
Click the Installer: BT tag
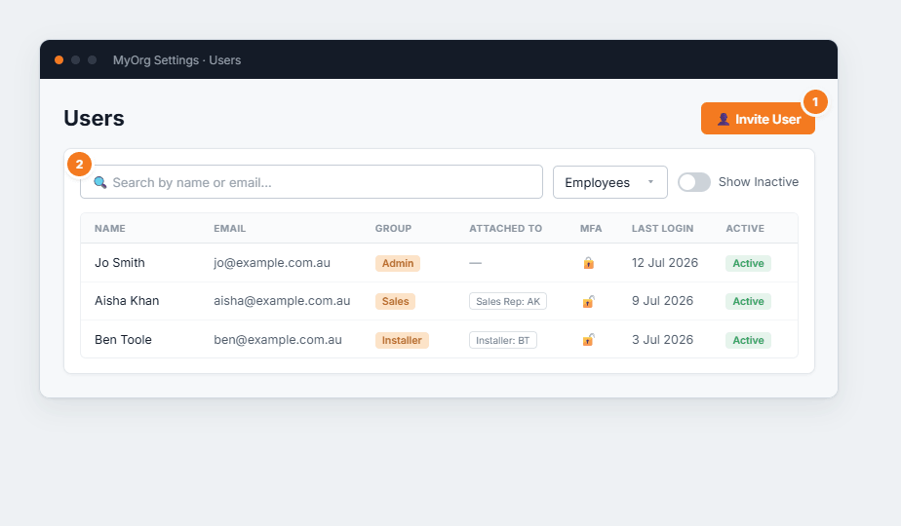pyautogui.click(x=503, y=340)
